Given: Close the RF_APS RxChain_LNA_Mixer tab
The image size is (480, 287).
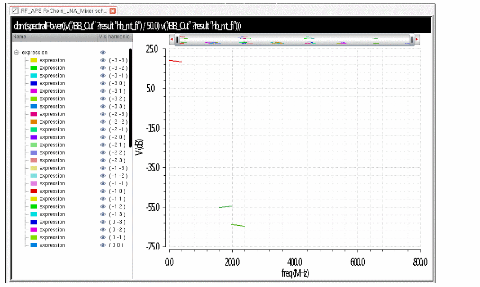Looking at the screenshot, I should tap(113, 11).
